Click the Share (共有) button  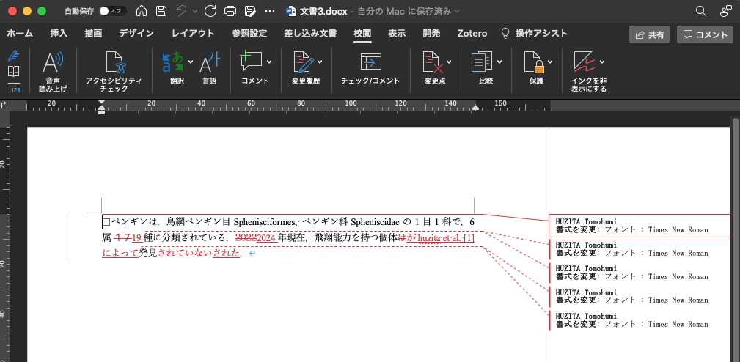pos(649,34)
